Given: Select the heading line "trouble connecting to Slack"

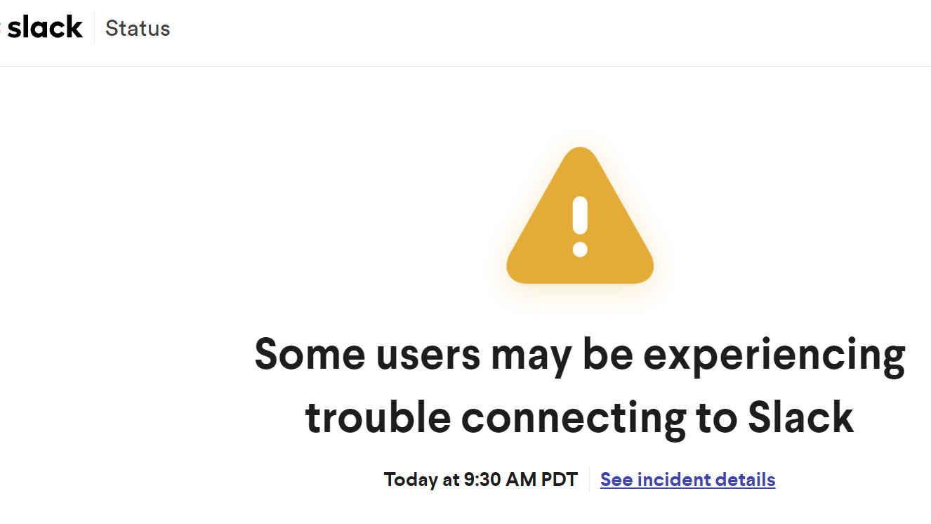Looking at the screenshot, I should click(579, 417).
